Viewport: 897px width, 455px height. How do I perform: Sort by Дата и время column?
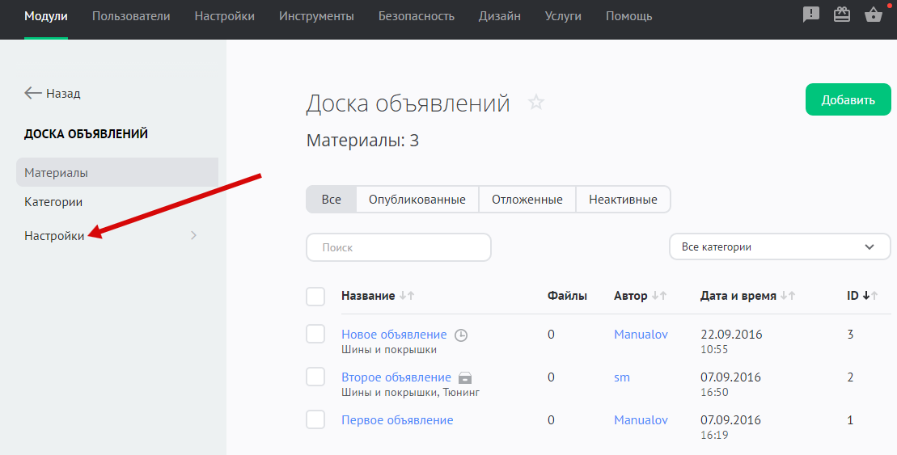[788, 296]
